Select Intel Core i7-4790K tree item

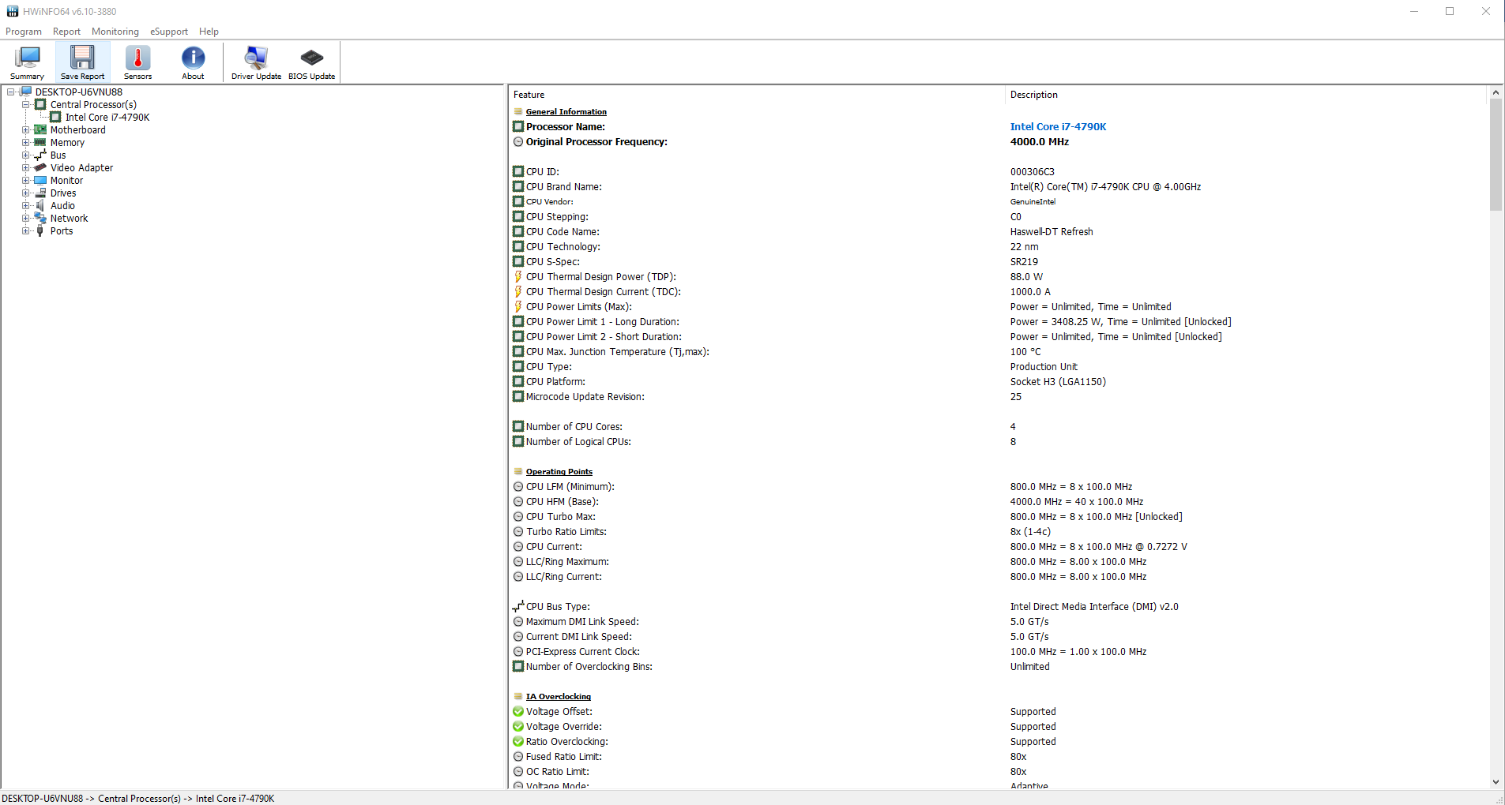click(x=107, y=118)
